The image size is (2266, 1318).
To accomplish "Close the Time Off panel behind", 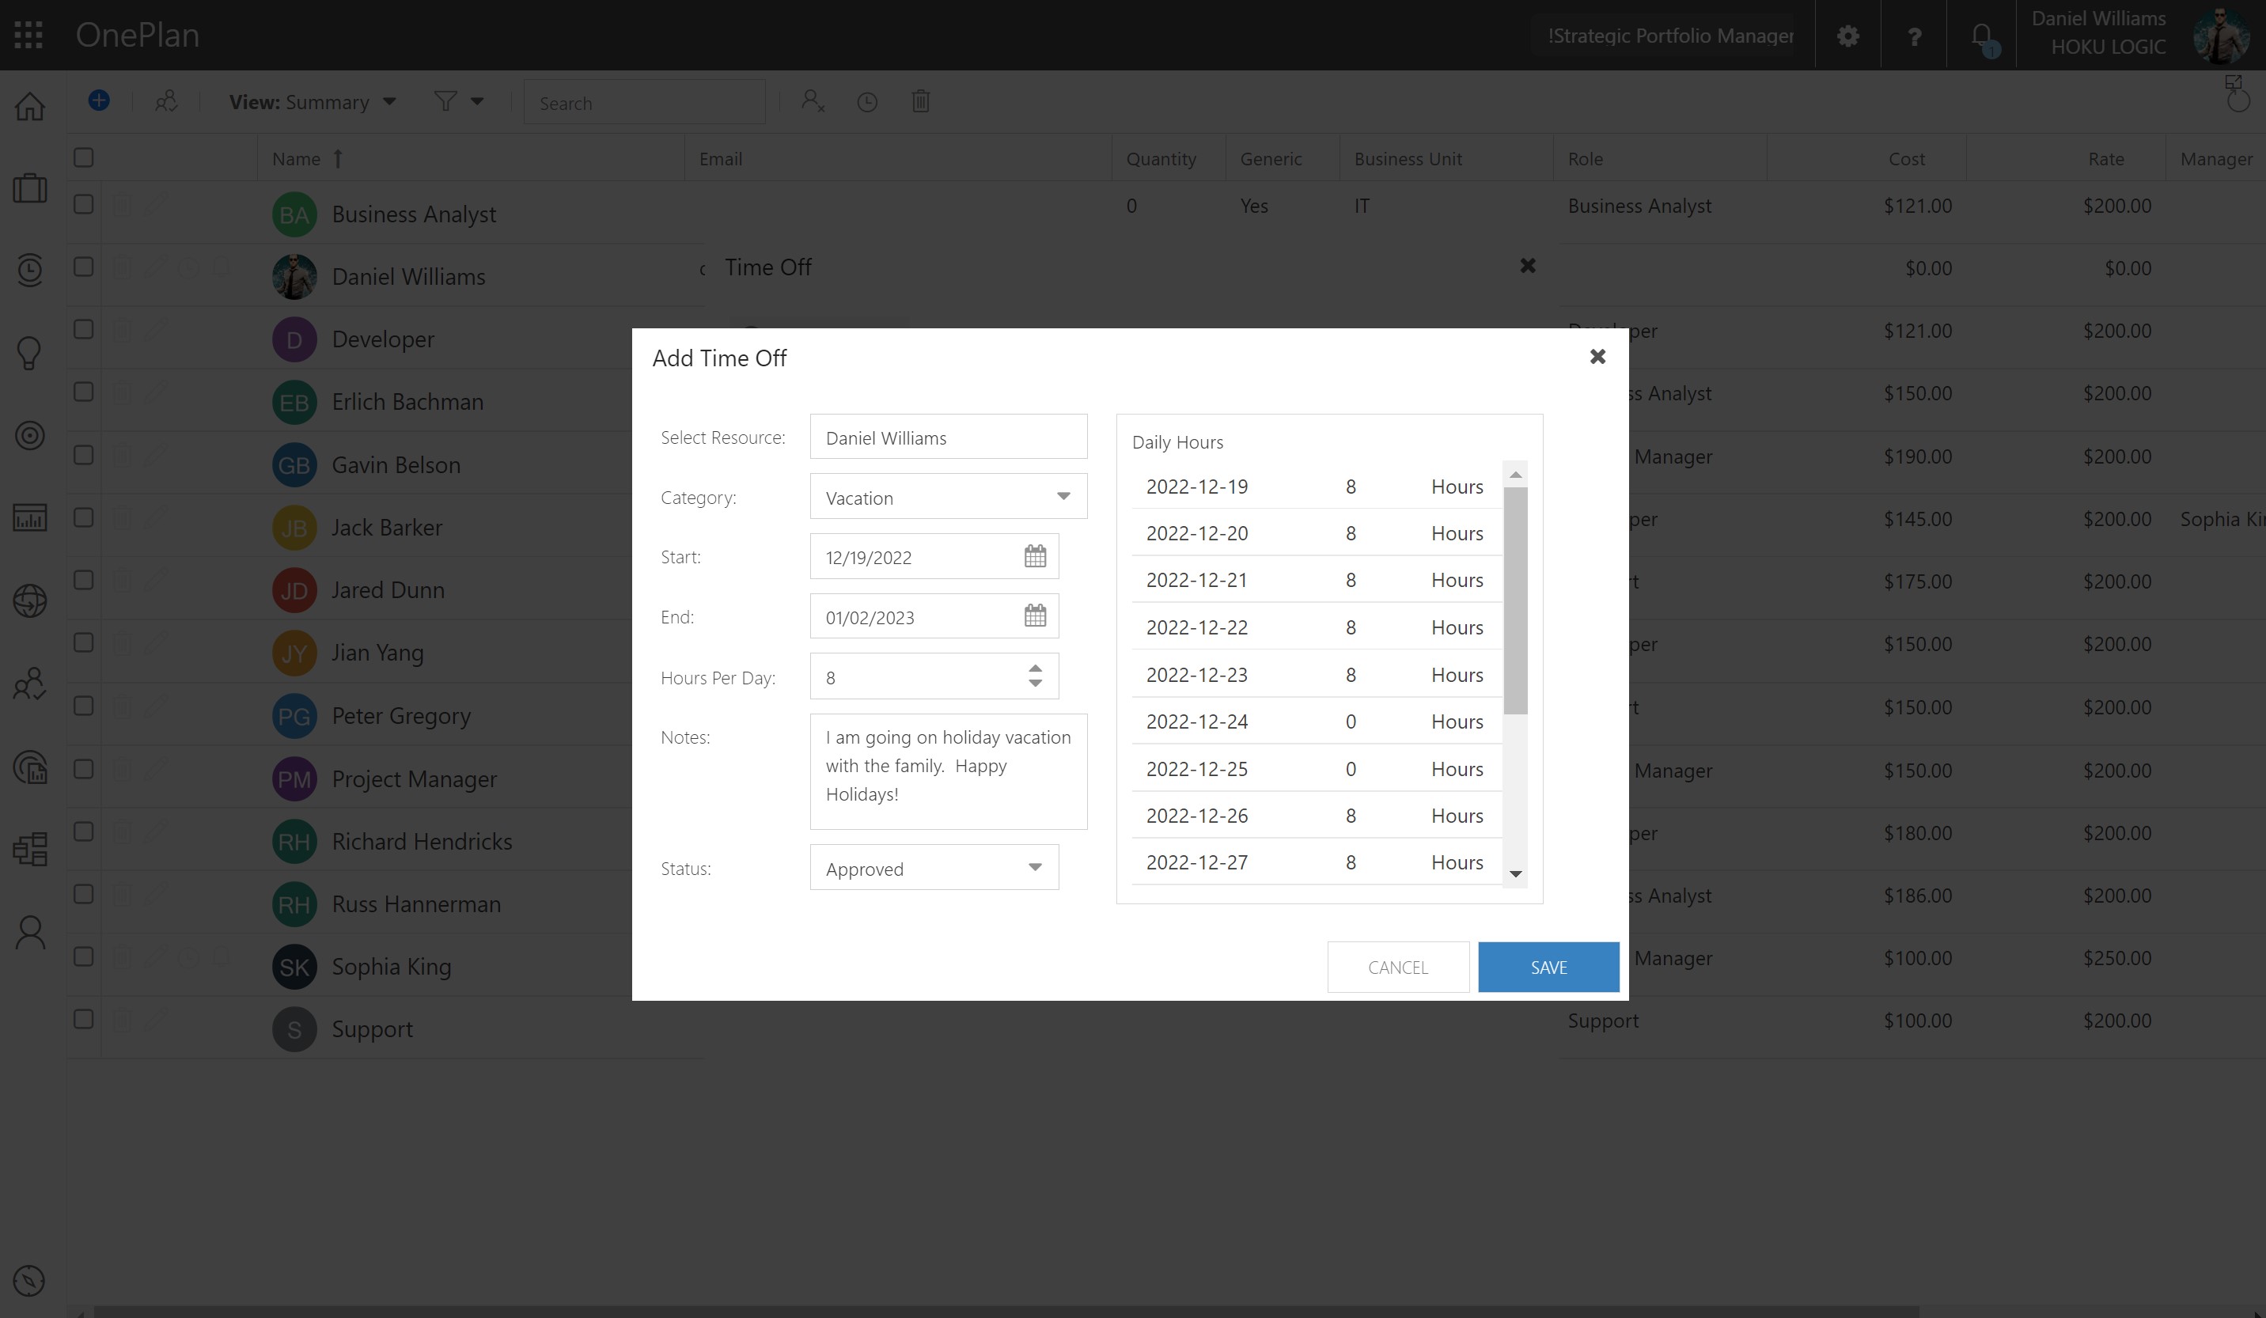I will point(1528,266).
